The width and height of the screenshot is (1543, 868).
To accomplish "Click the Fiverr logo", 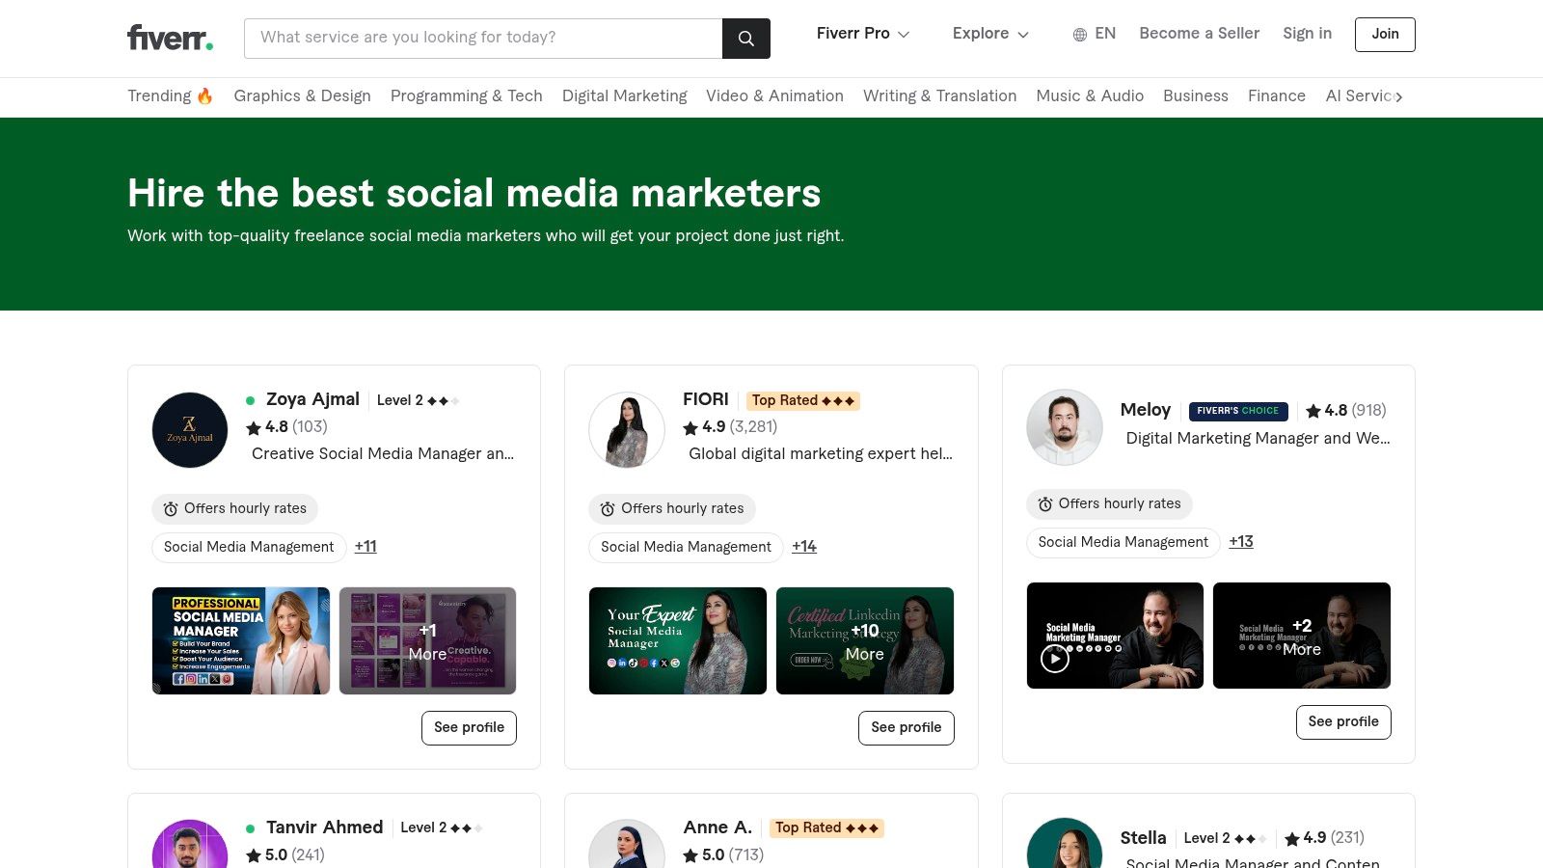I will pyautogui.click(x=169, y=37).
